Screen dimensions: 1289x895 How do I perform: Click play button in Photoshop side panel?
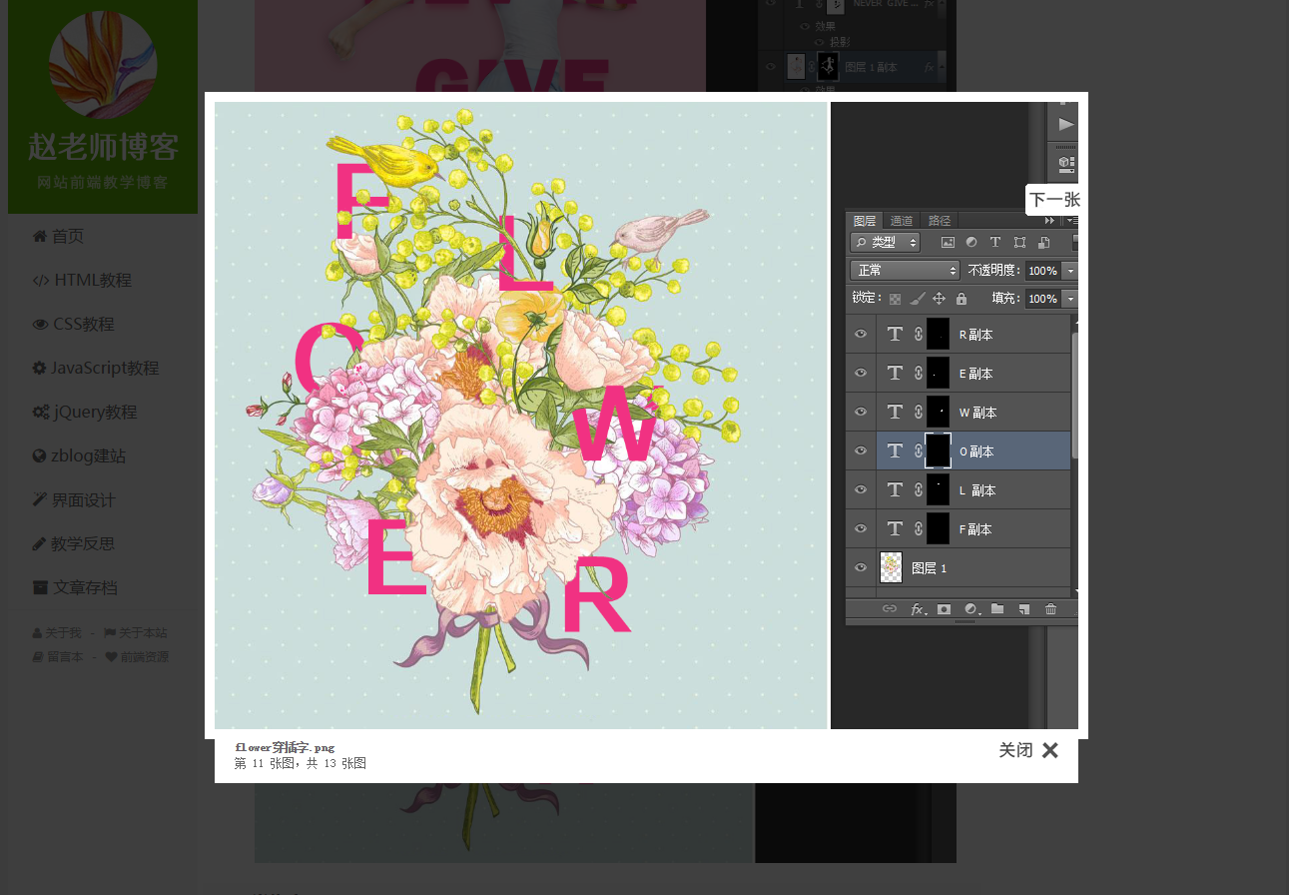(x=1066, y=125)
